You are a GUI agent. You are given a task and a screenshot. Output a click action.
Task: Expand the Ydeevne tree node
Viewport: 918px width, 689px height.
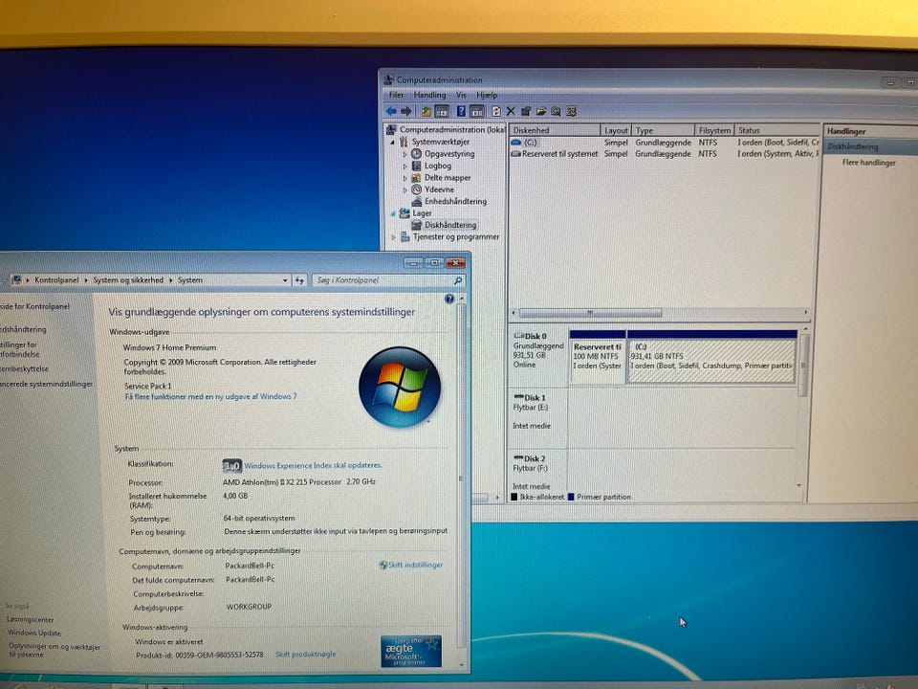[x=404, y=189]
